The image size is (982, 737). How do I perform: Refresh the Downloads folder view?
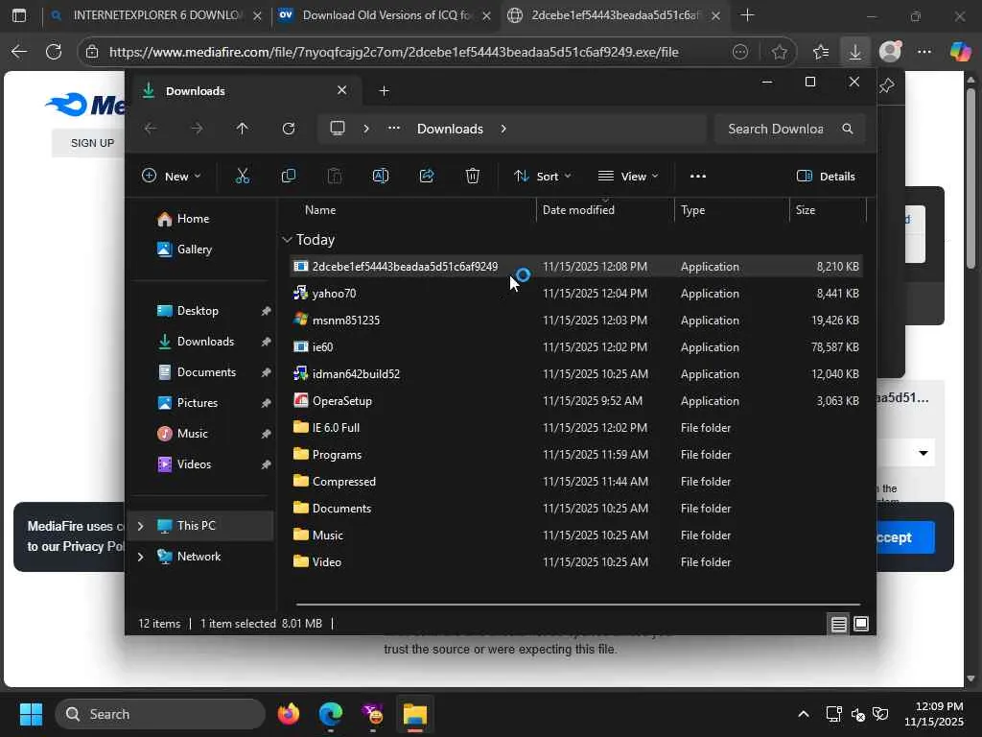(x=289, y=129)
